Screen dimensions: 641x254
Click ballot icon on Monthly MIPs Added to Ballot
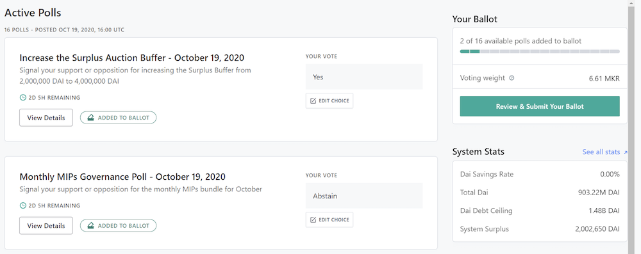coord(91,225)
